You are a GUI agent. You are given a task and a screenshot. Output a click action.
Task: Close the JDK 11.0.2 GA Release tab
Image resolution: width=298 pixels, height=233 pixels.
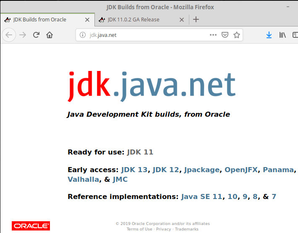pos(182,20)
